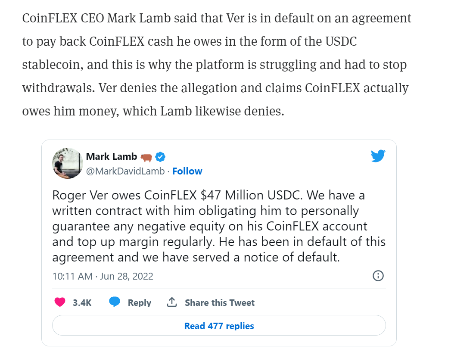This screenshot has width=473, height=361.
Task: Open Mark Lamb's profile avatar
Action: pos(68,163)
